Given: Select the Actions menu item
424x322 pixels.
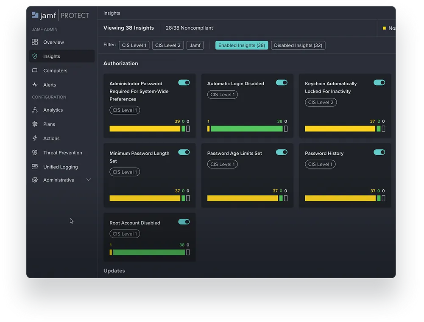Looking at the screenshot, I should [51, 138].
